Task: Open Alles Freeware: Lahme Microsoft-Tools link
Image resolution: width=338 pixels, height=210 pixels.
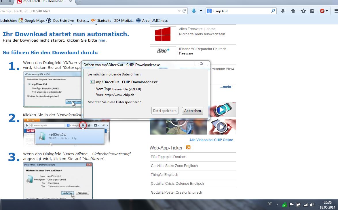Action: tap(202, 32)
